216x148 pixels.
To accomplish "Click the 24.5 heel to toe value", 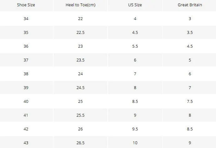I will point(80,87).
